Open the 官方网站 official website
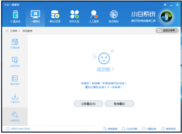This screenshot has height=134, width=182. click(x=113, y=16)
